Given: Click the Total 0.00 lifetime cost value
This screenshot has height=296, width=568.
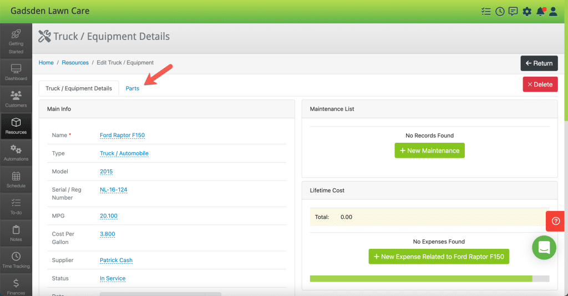Looking at the screenshot, I should [346, 217].
